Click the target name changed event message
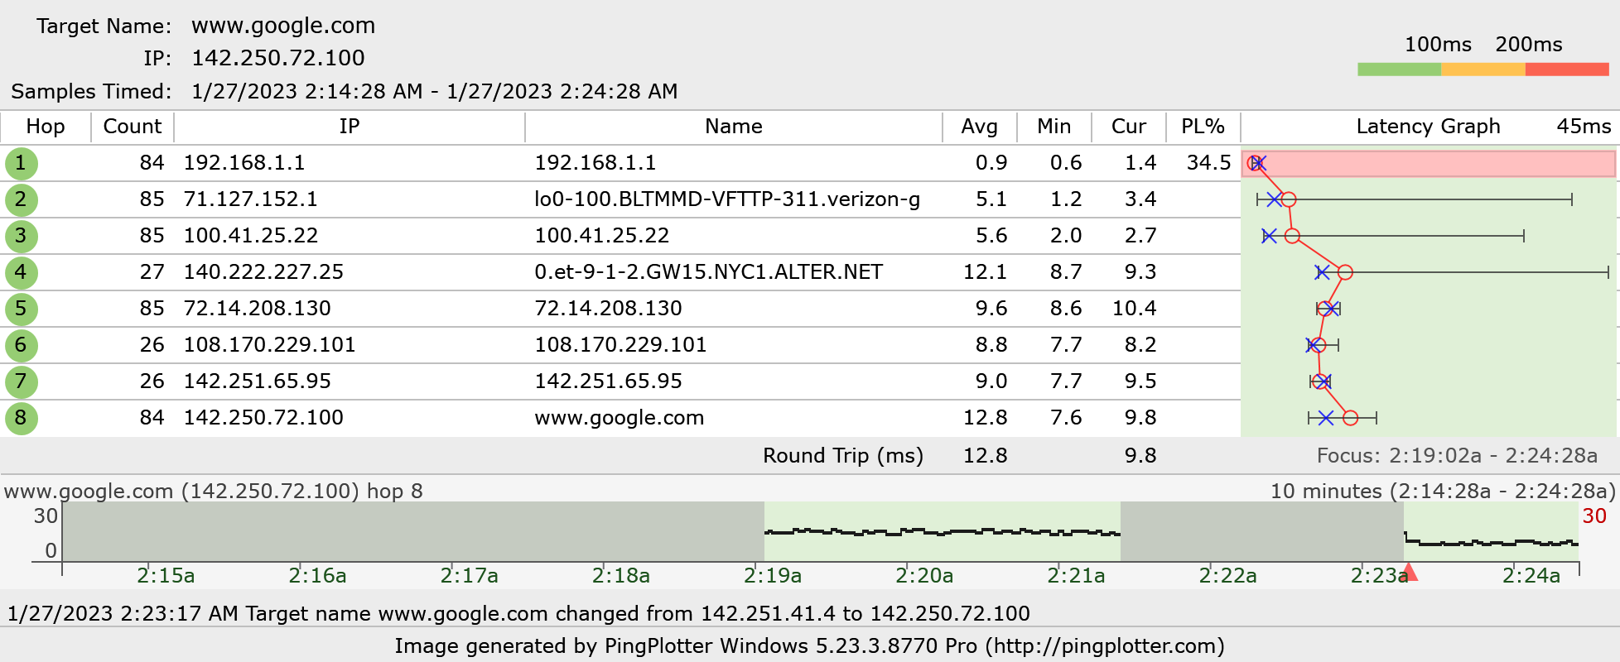 click(x=518, y=614)
